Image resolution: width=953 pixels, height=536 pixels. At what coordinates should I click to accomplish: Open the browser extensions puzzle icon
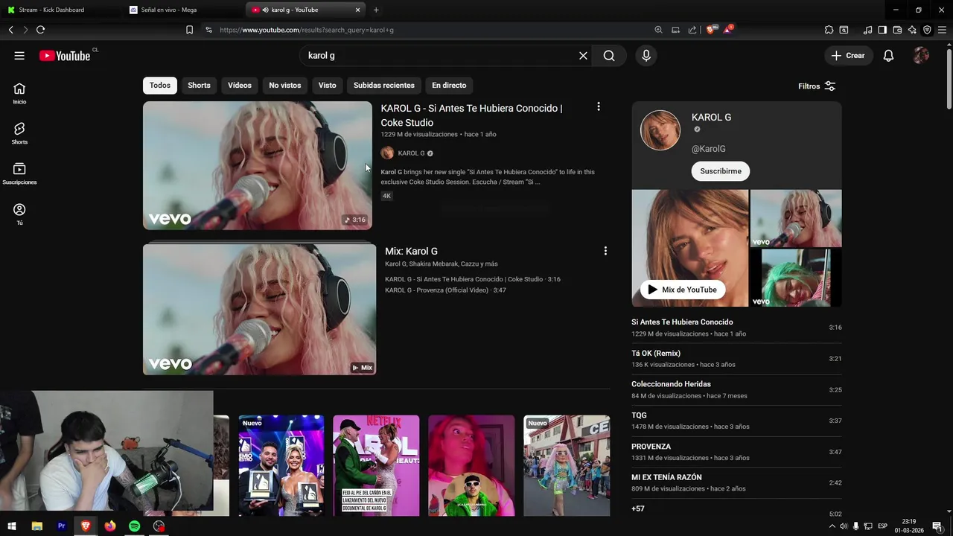829,30
